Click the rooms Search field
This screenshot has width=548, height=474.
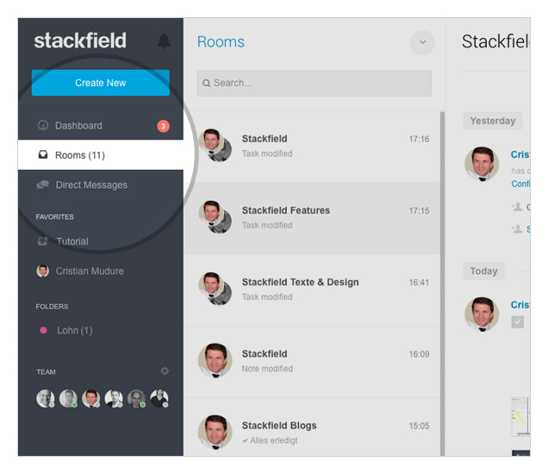point(314,84)
